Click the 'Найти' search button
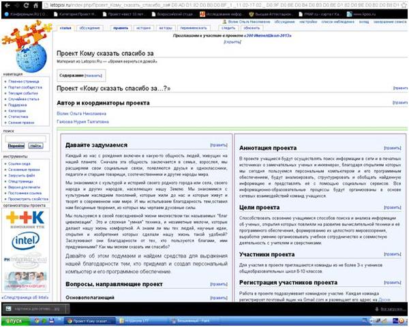This screenshot has width=409, height=327. coord(35,146)
